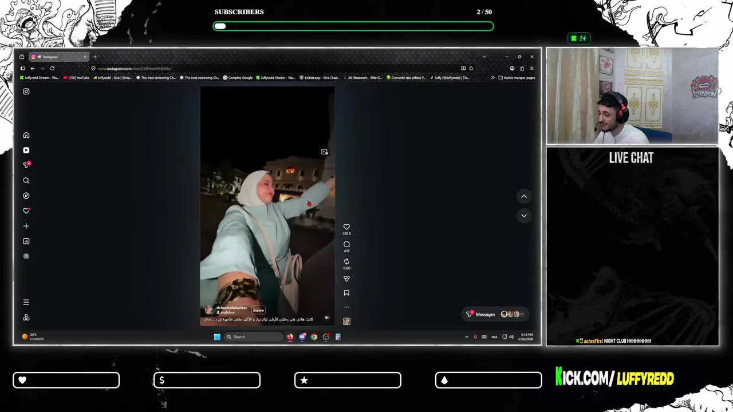
Task: Open the browser account icon
Action: click(x=512, y=68)
